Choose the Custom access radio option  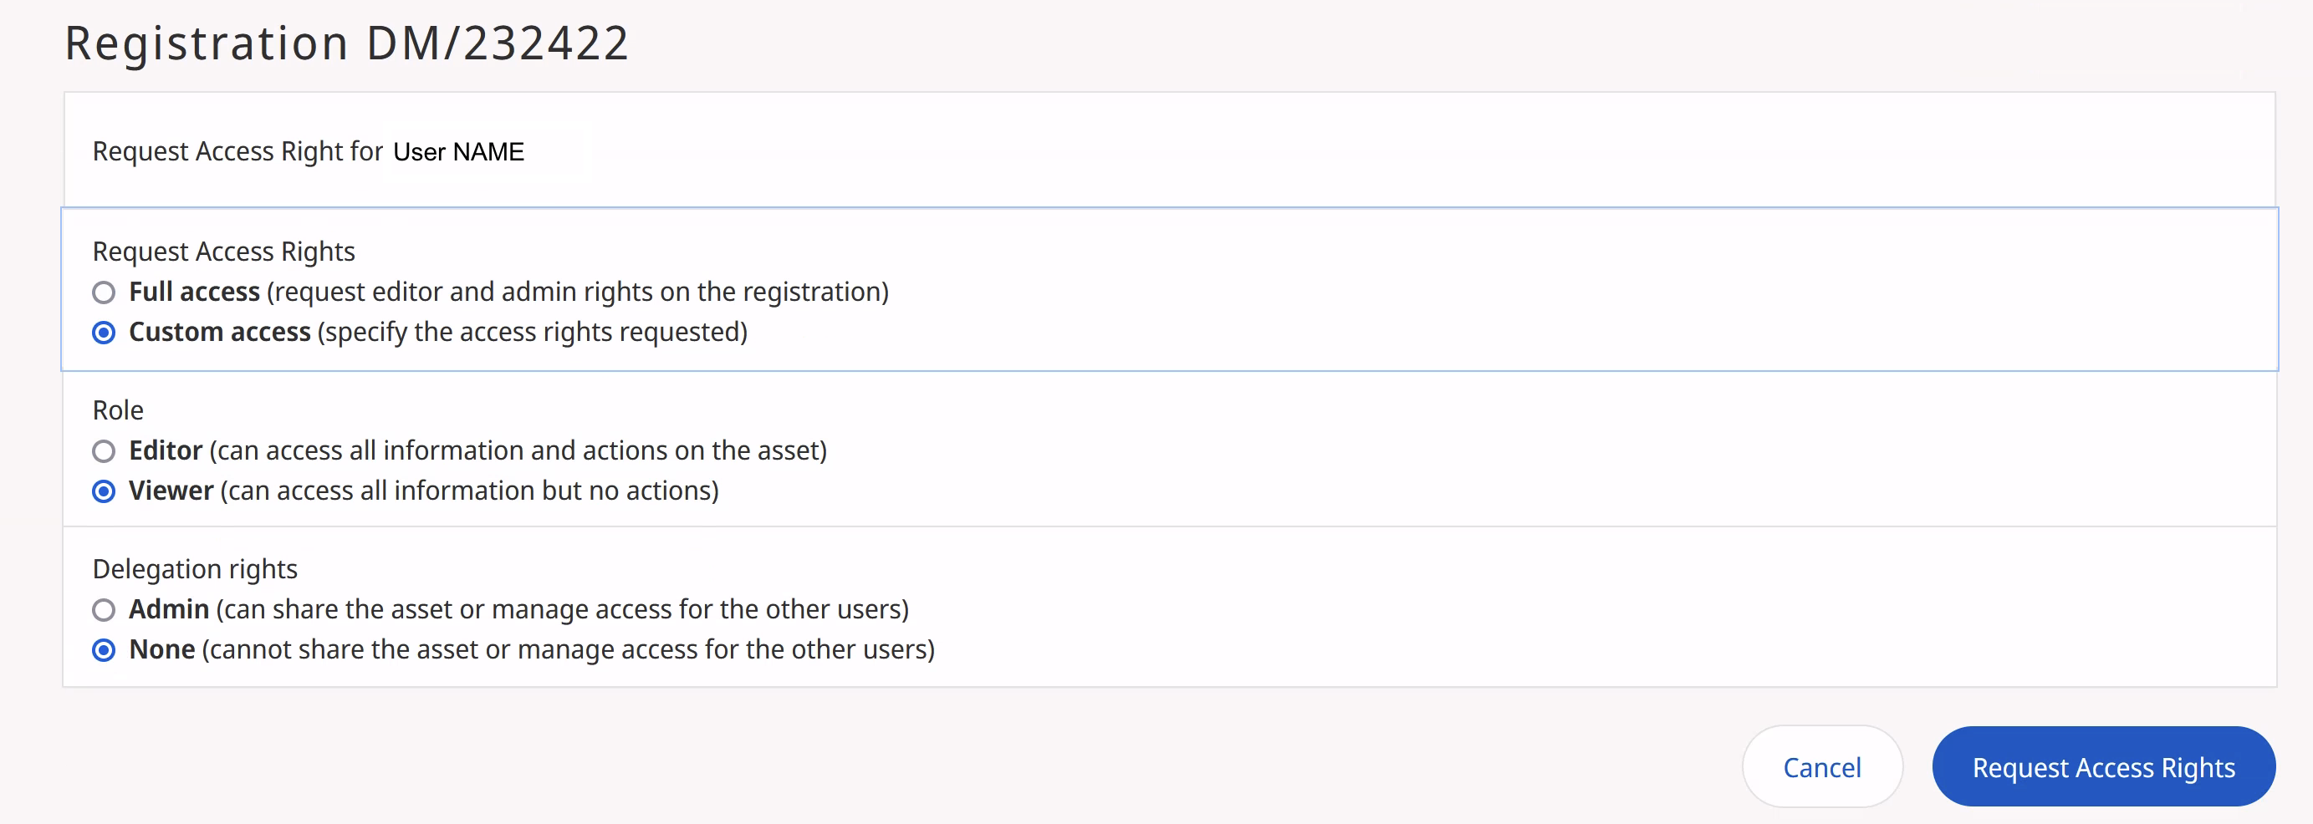105,333
